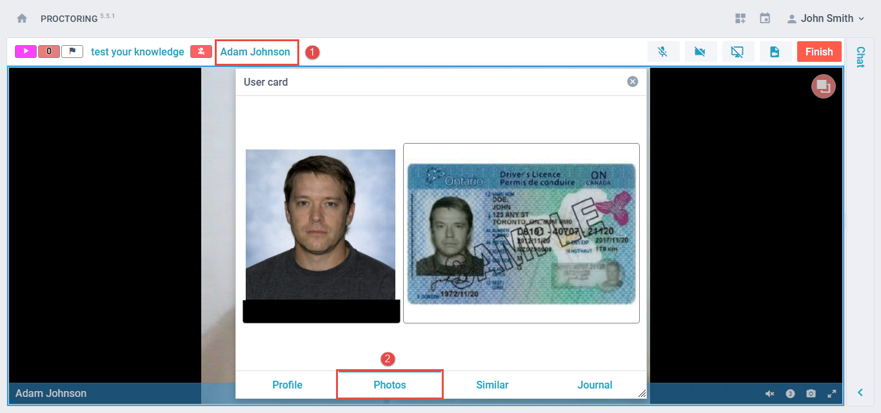Click the driver's licence ID thumbnail
This screenshot has height=413, width=881.
click(521, 233)
